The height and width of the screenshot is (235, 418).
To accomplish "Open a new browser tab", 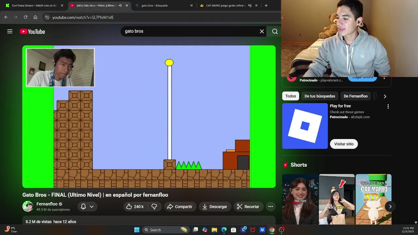I will [266, 6].
